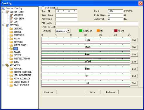The image size is (144, 110).
Task: Click Set for Wednesday period
Action: [134, 62]
